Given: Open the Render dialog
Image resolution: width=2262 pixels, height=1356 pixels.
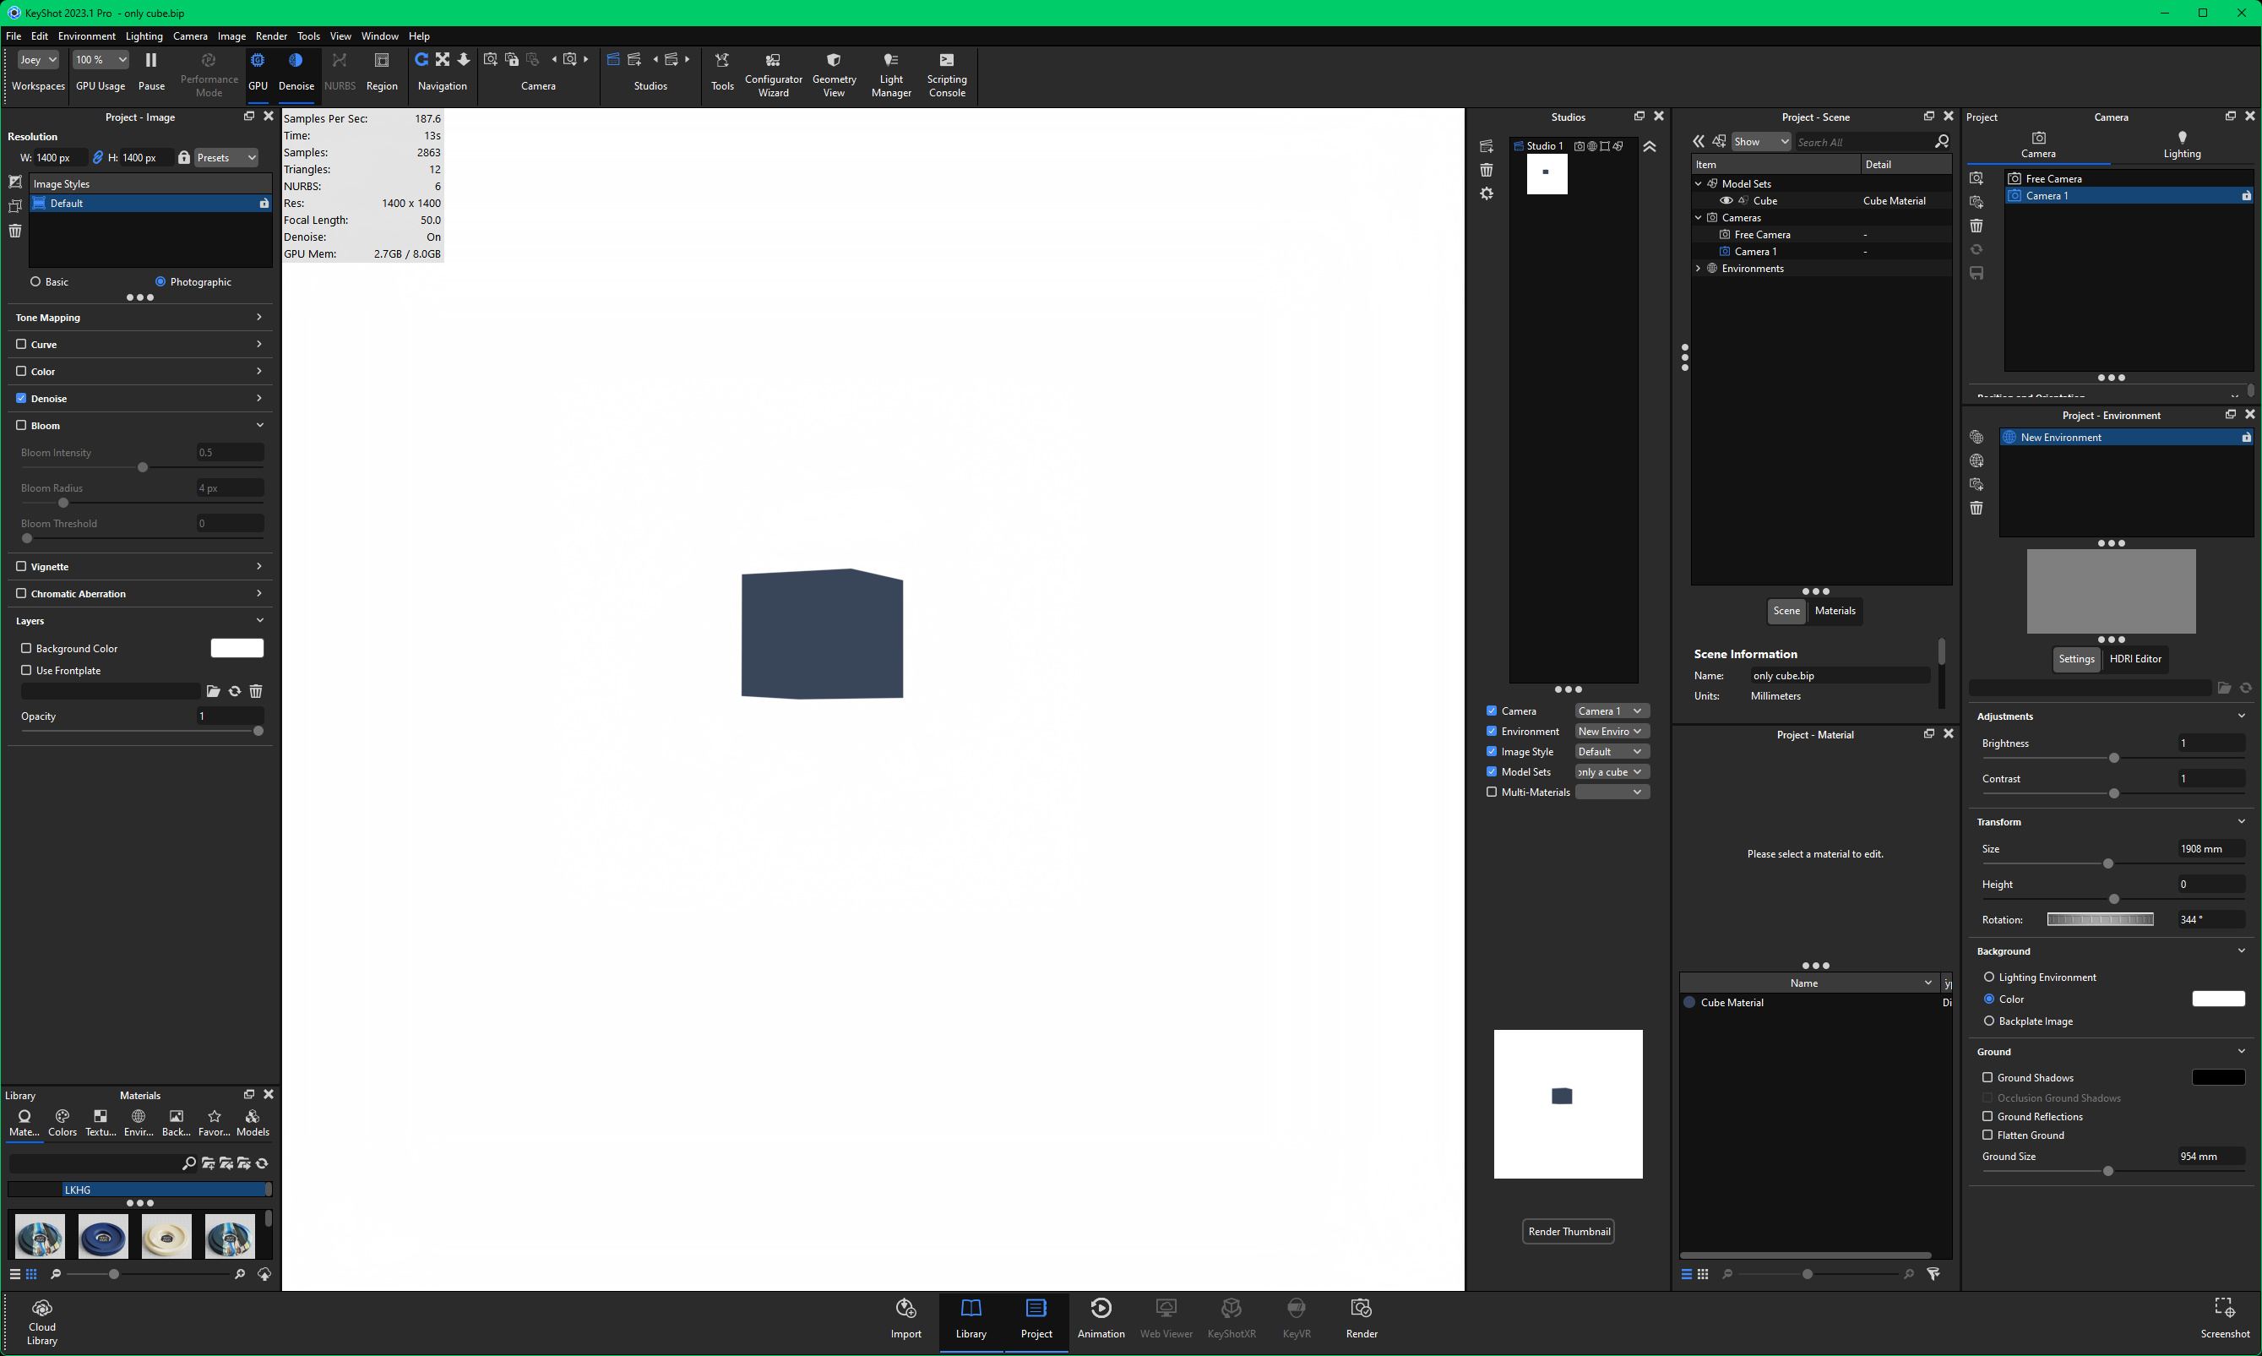Looking at the screenshot, I should pos(1362,1319).
